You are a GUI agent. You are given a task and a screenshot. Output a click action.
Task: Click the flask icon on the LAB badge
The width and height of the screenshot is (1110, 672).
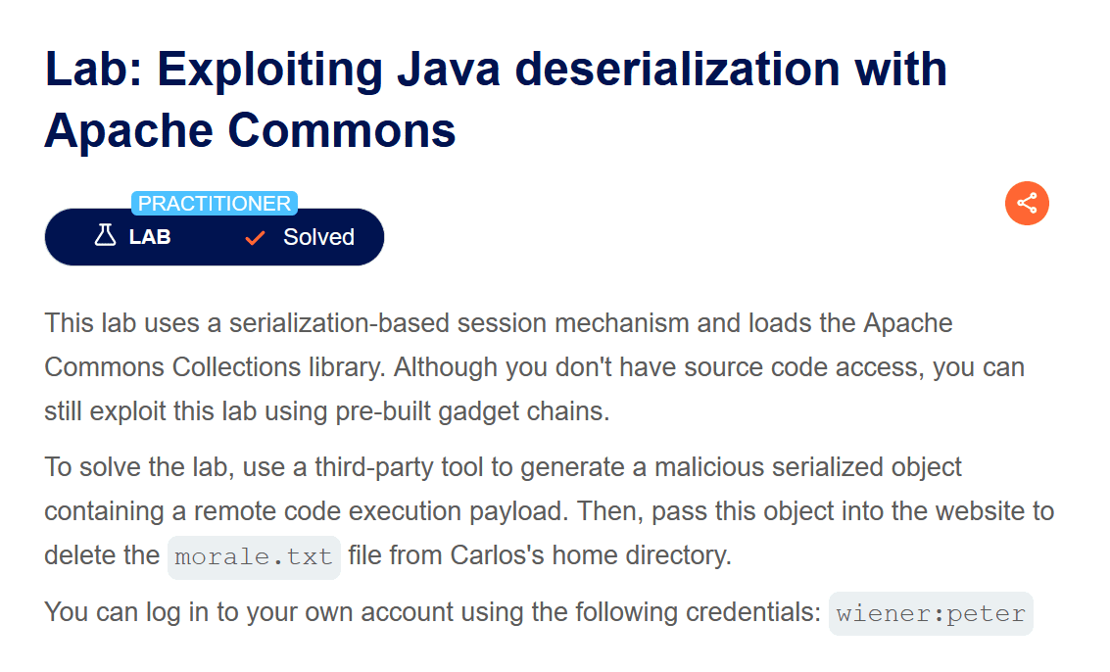tap(105, 235)
